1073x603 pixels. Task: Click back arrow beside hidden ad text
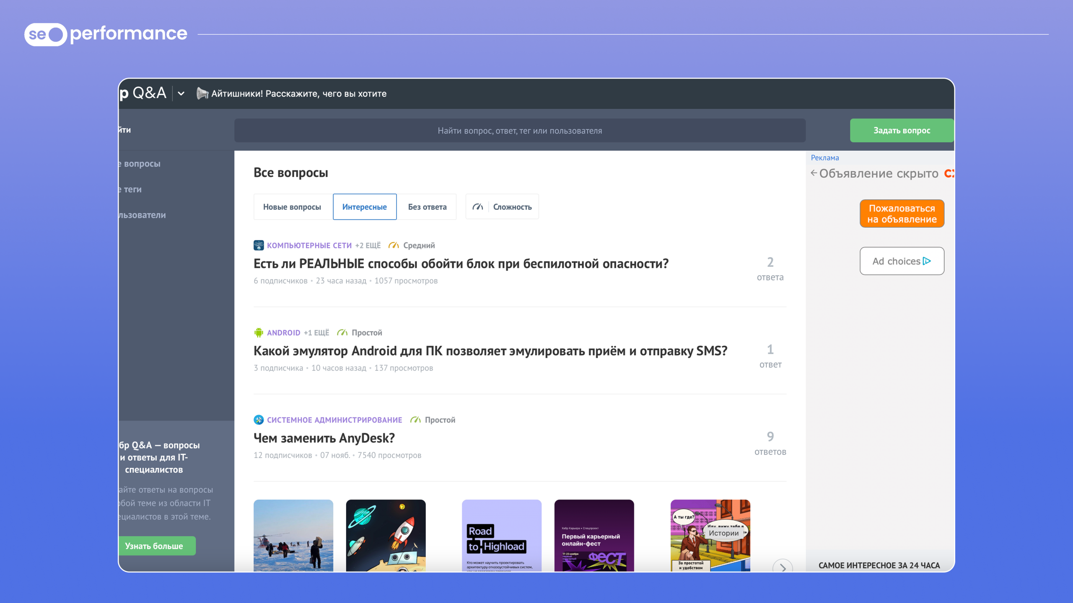click(814, 173)
